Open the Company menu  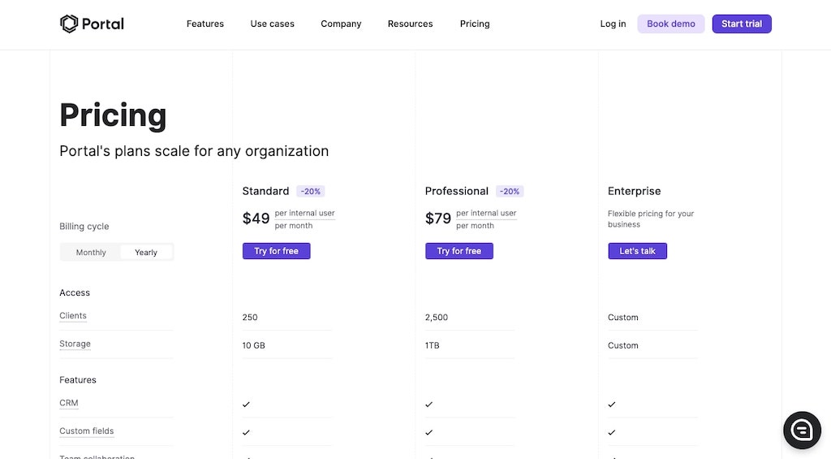click(x=341, y=24)
